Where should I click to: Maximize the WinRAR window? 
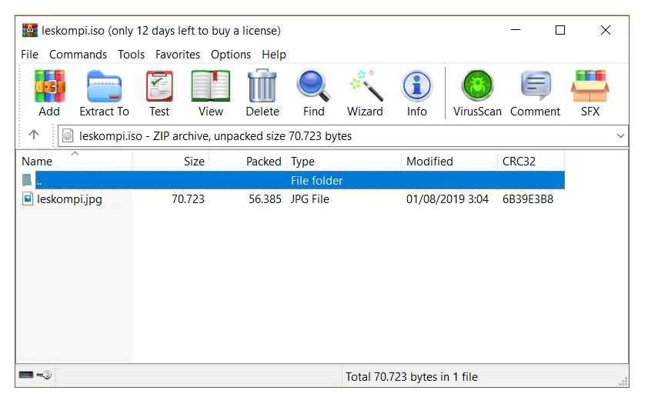tap(560, 30)
